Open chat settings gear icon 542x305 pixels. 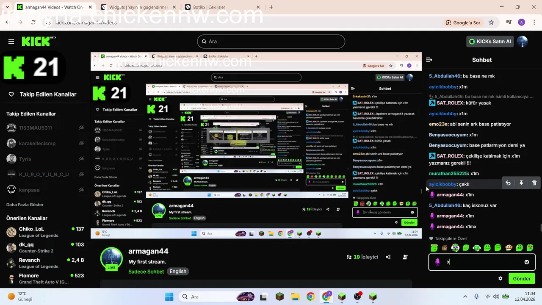point(500,278)
